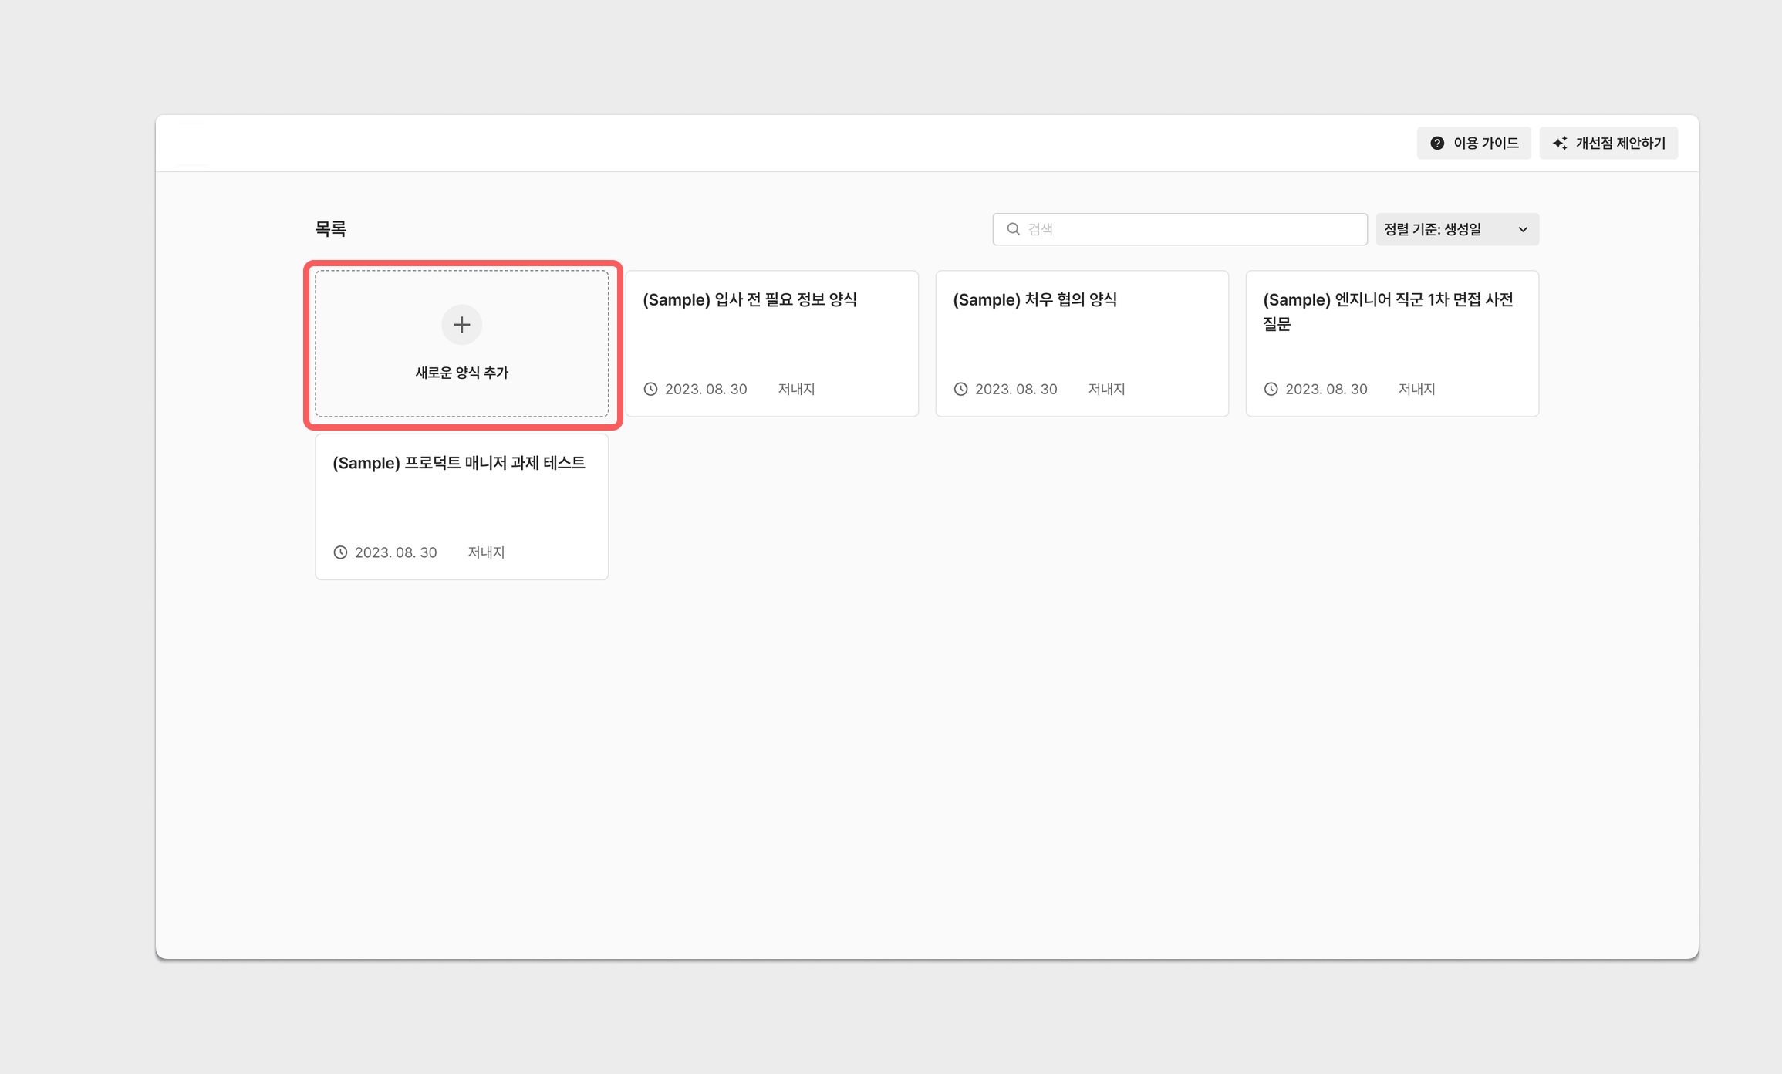Click clock icon on 입사 전 필요 정보 card
Screen dimensions: 1782x1074
[650, 389]
